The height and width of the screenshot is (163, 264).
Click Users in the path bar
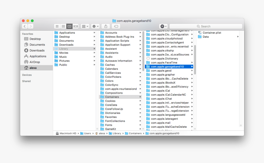pyautogui.click(x=86, y=133)
